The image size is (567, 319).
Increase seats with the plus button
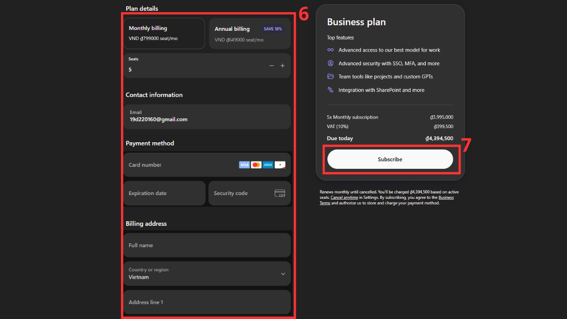click(283, 66)
